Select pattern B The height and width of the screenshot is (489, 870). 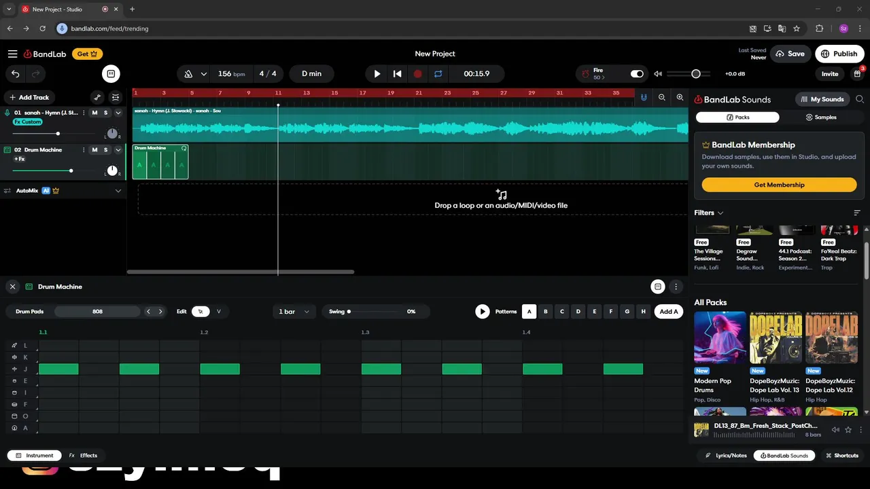546,312
